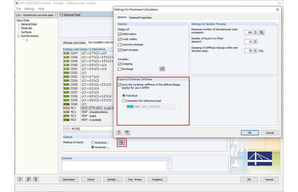This screenshot has height=192, width=298.
Task: Click the default settings icon next to dialog help
Action: point(127,132)
